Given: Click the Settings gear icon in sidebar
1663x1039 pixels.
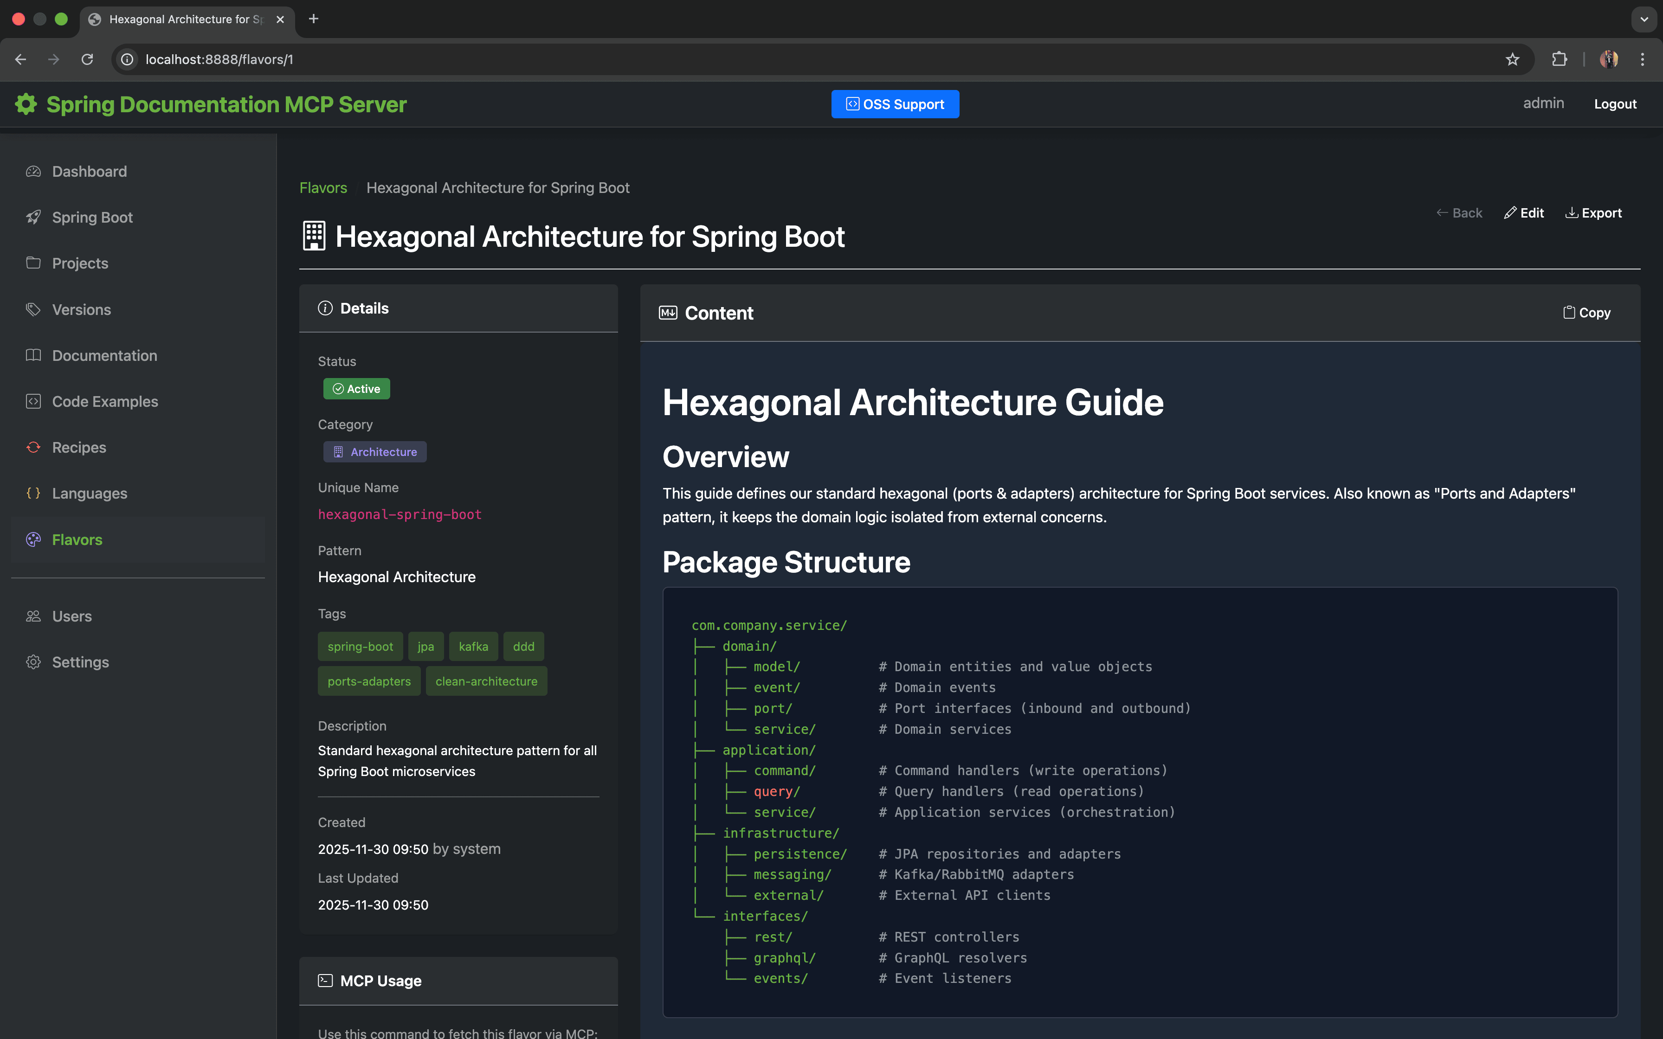Looking at the screenshot, I should pyautogui.click(x=33, y=662).
